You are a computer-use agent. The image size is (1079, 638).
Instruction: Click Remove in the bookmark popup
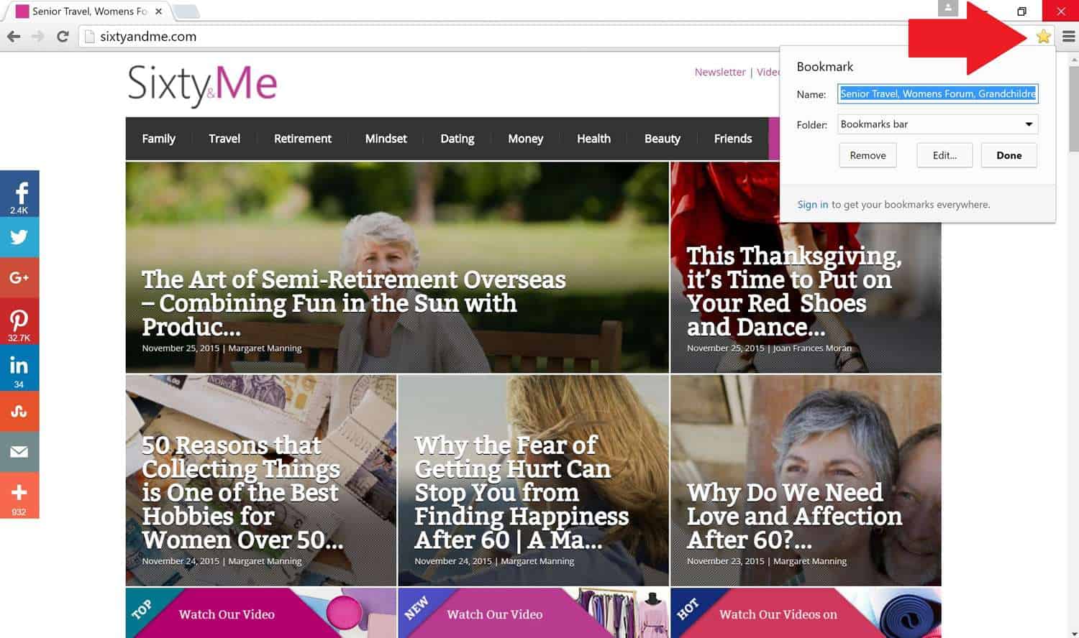pos(868,155)
